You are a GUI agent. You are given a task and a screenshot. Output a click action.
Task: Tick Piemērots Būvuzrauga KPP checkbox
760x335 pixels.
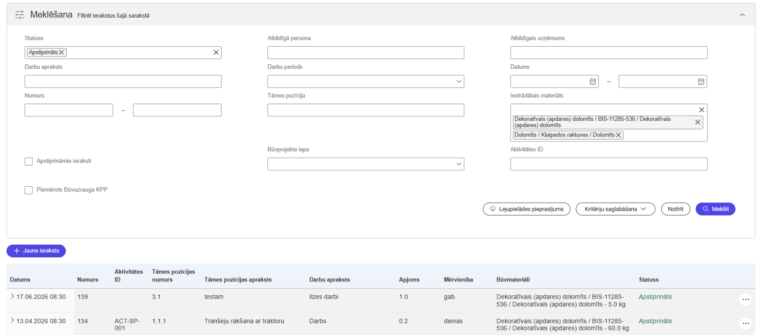click(x=28, y=190)
